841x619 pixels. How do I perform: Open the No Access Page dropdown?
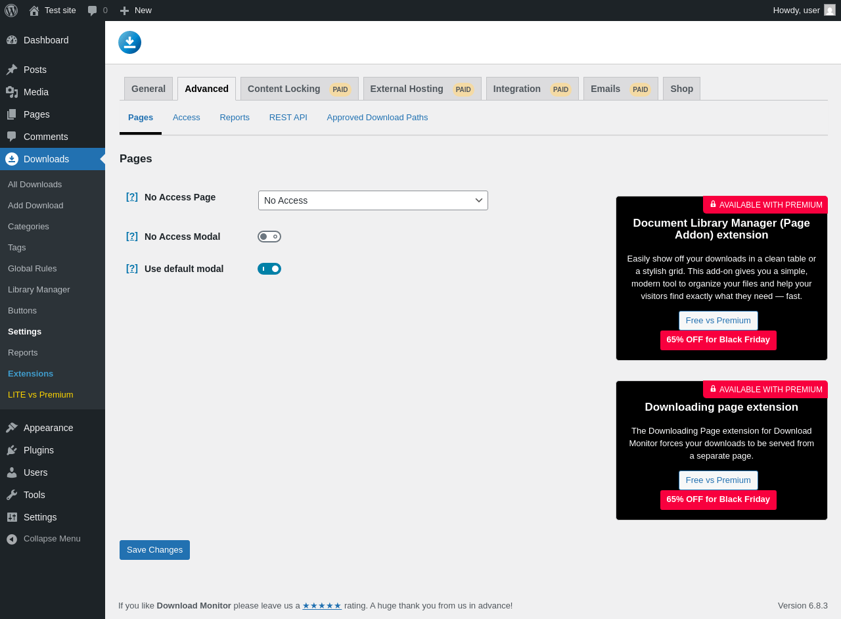click(x=373, y=200)
